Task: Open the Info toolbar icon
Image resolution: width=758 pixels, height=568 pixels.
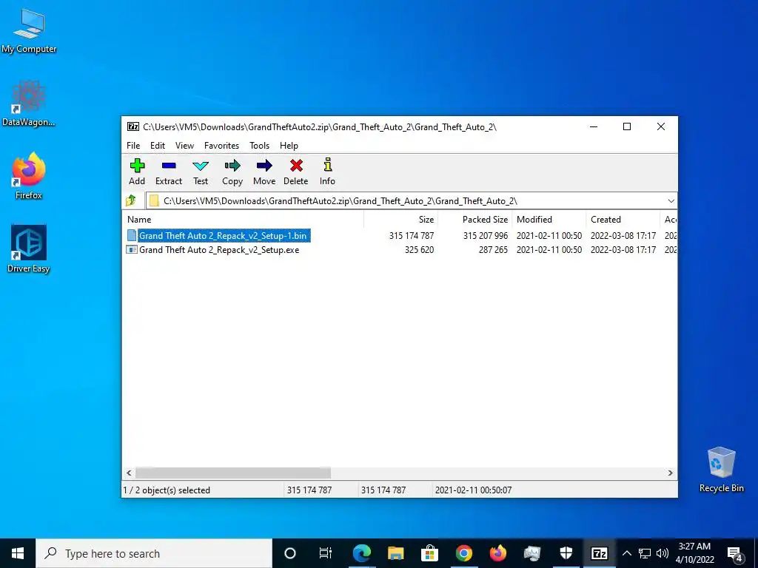Action: coord(328,165)
